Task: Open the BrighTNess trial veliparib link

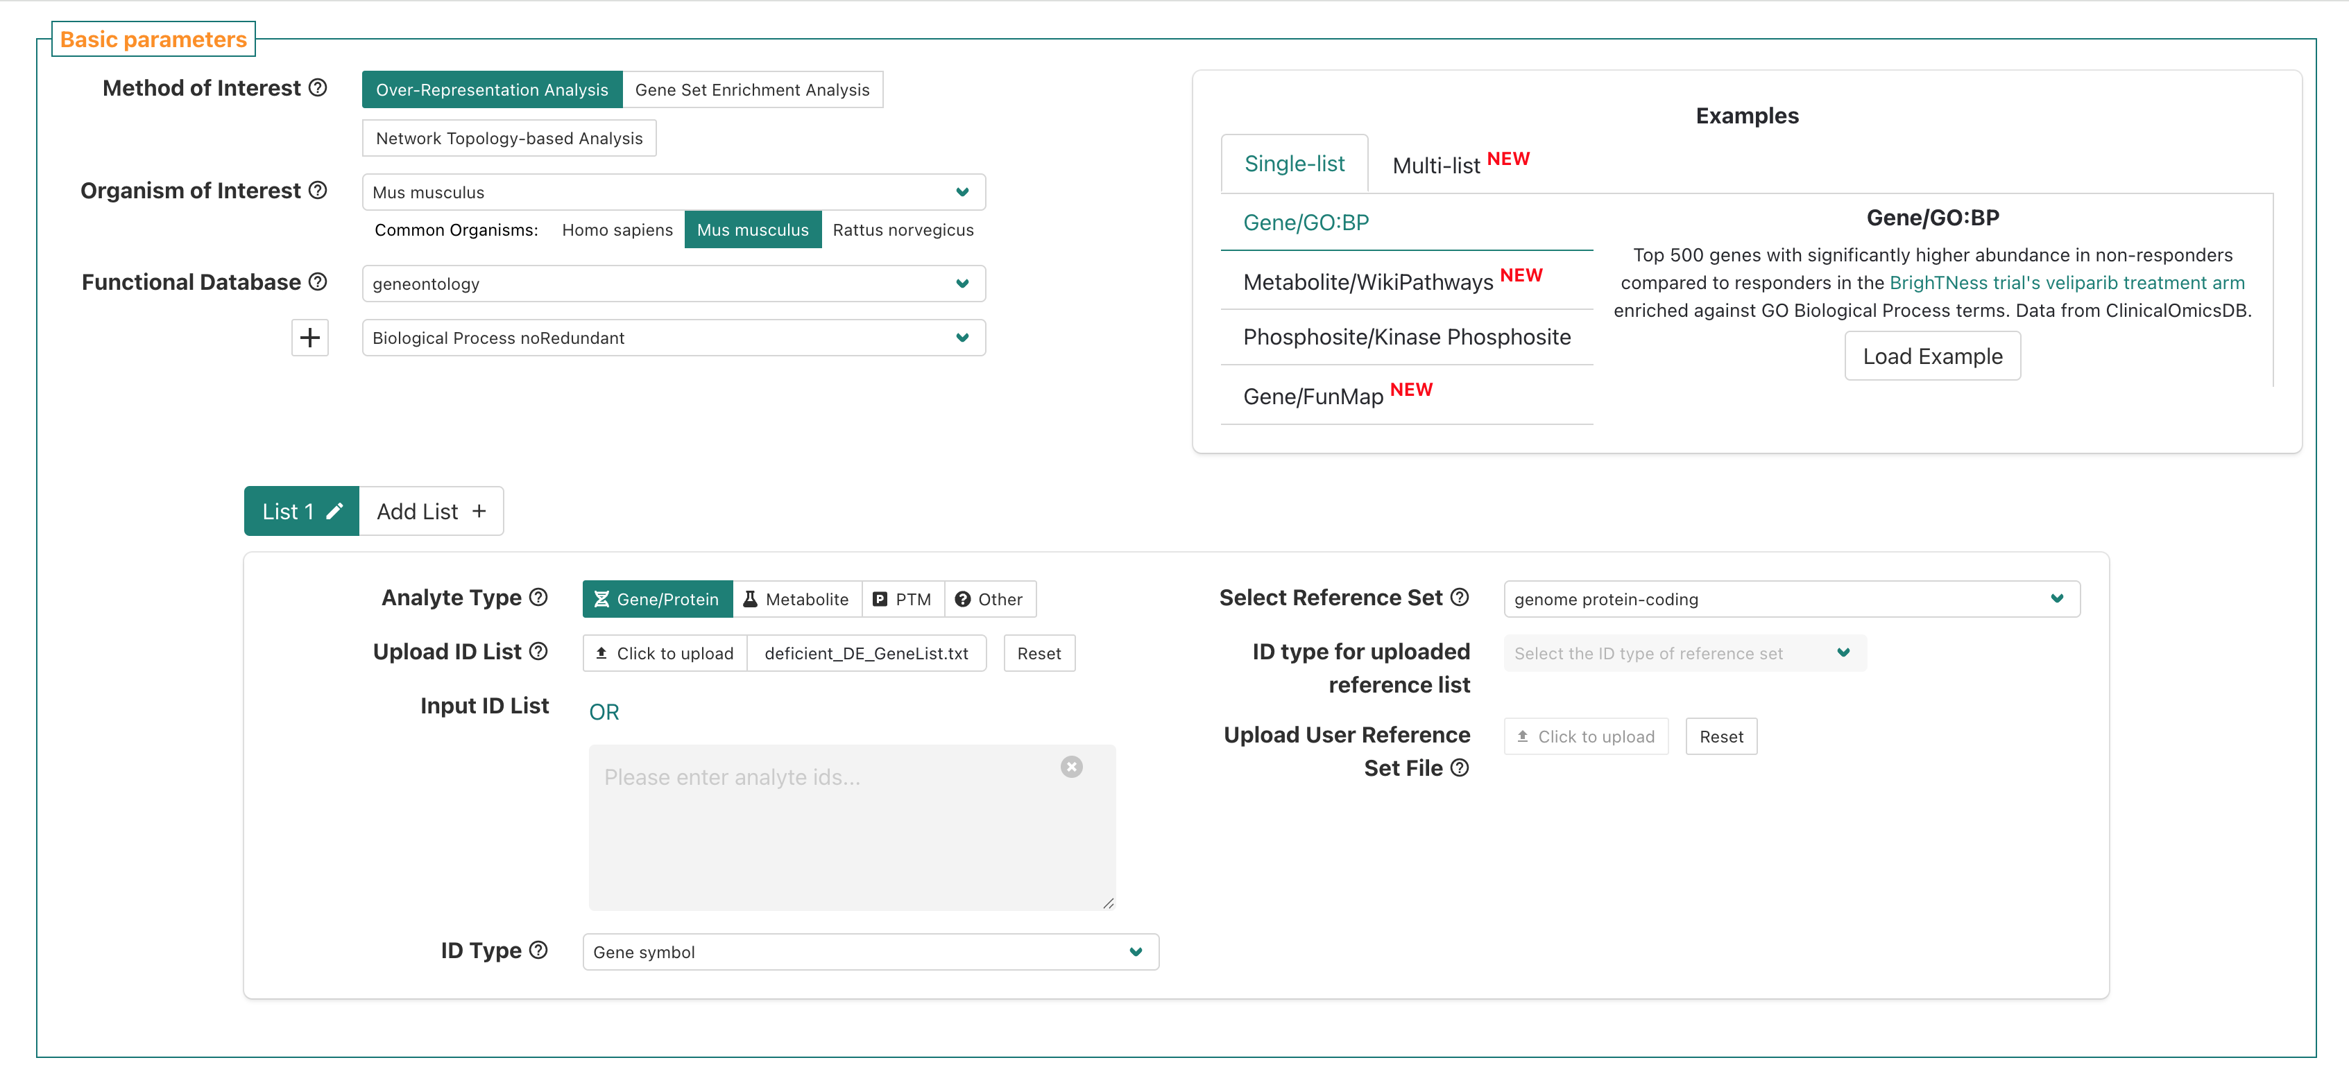Action: click(2067, 282)
